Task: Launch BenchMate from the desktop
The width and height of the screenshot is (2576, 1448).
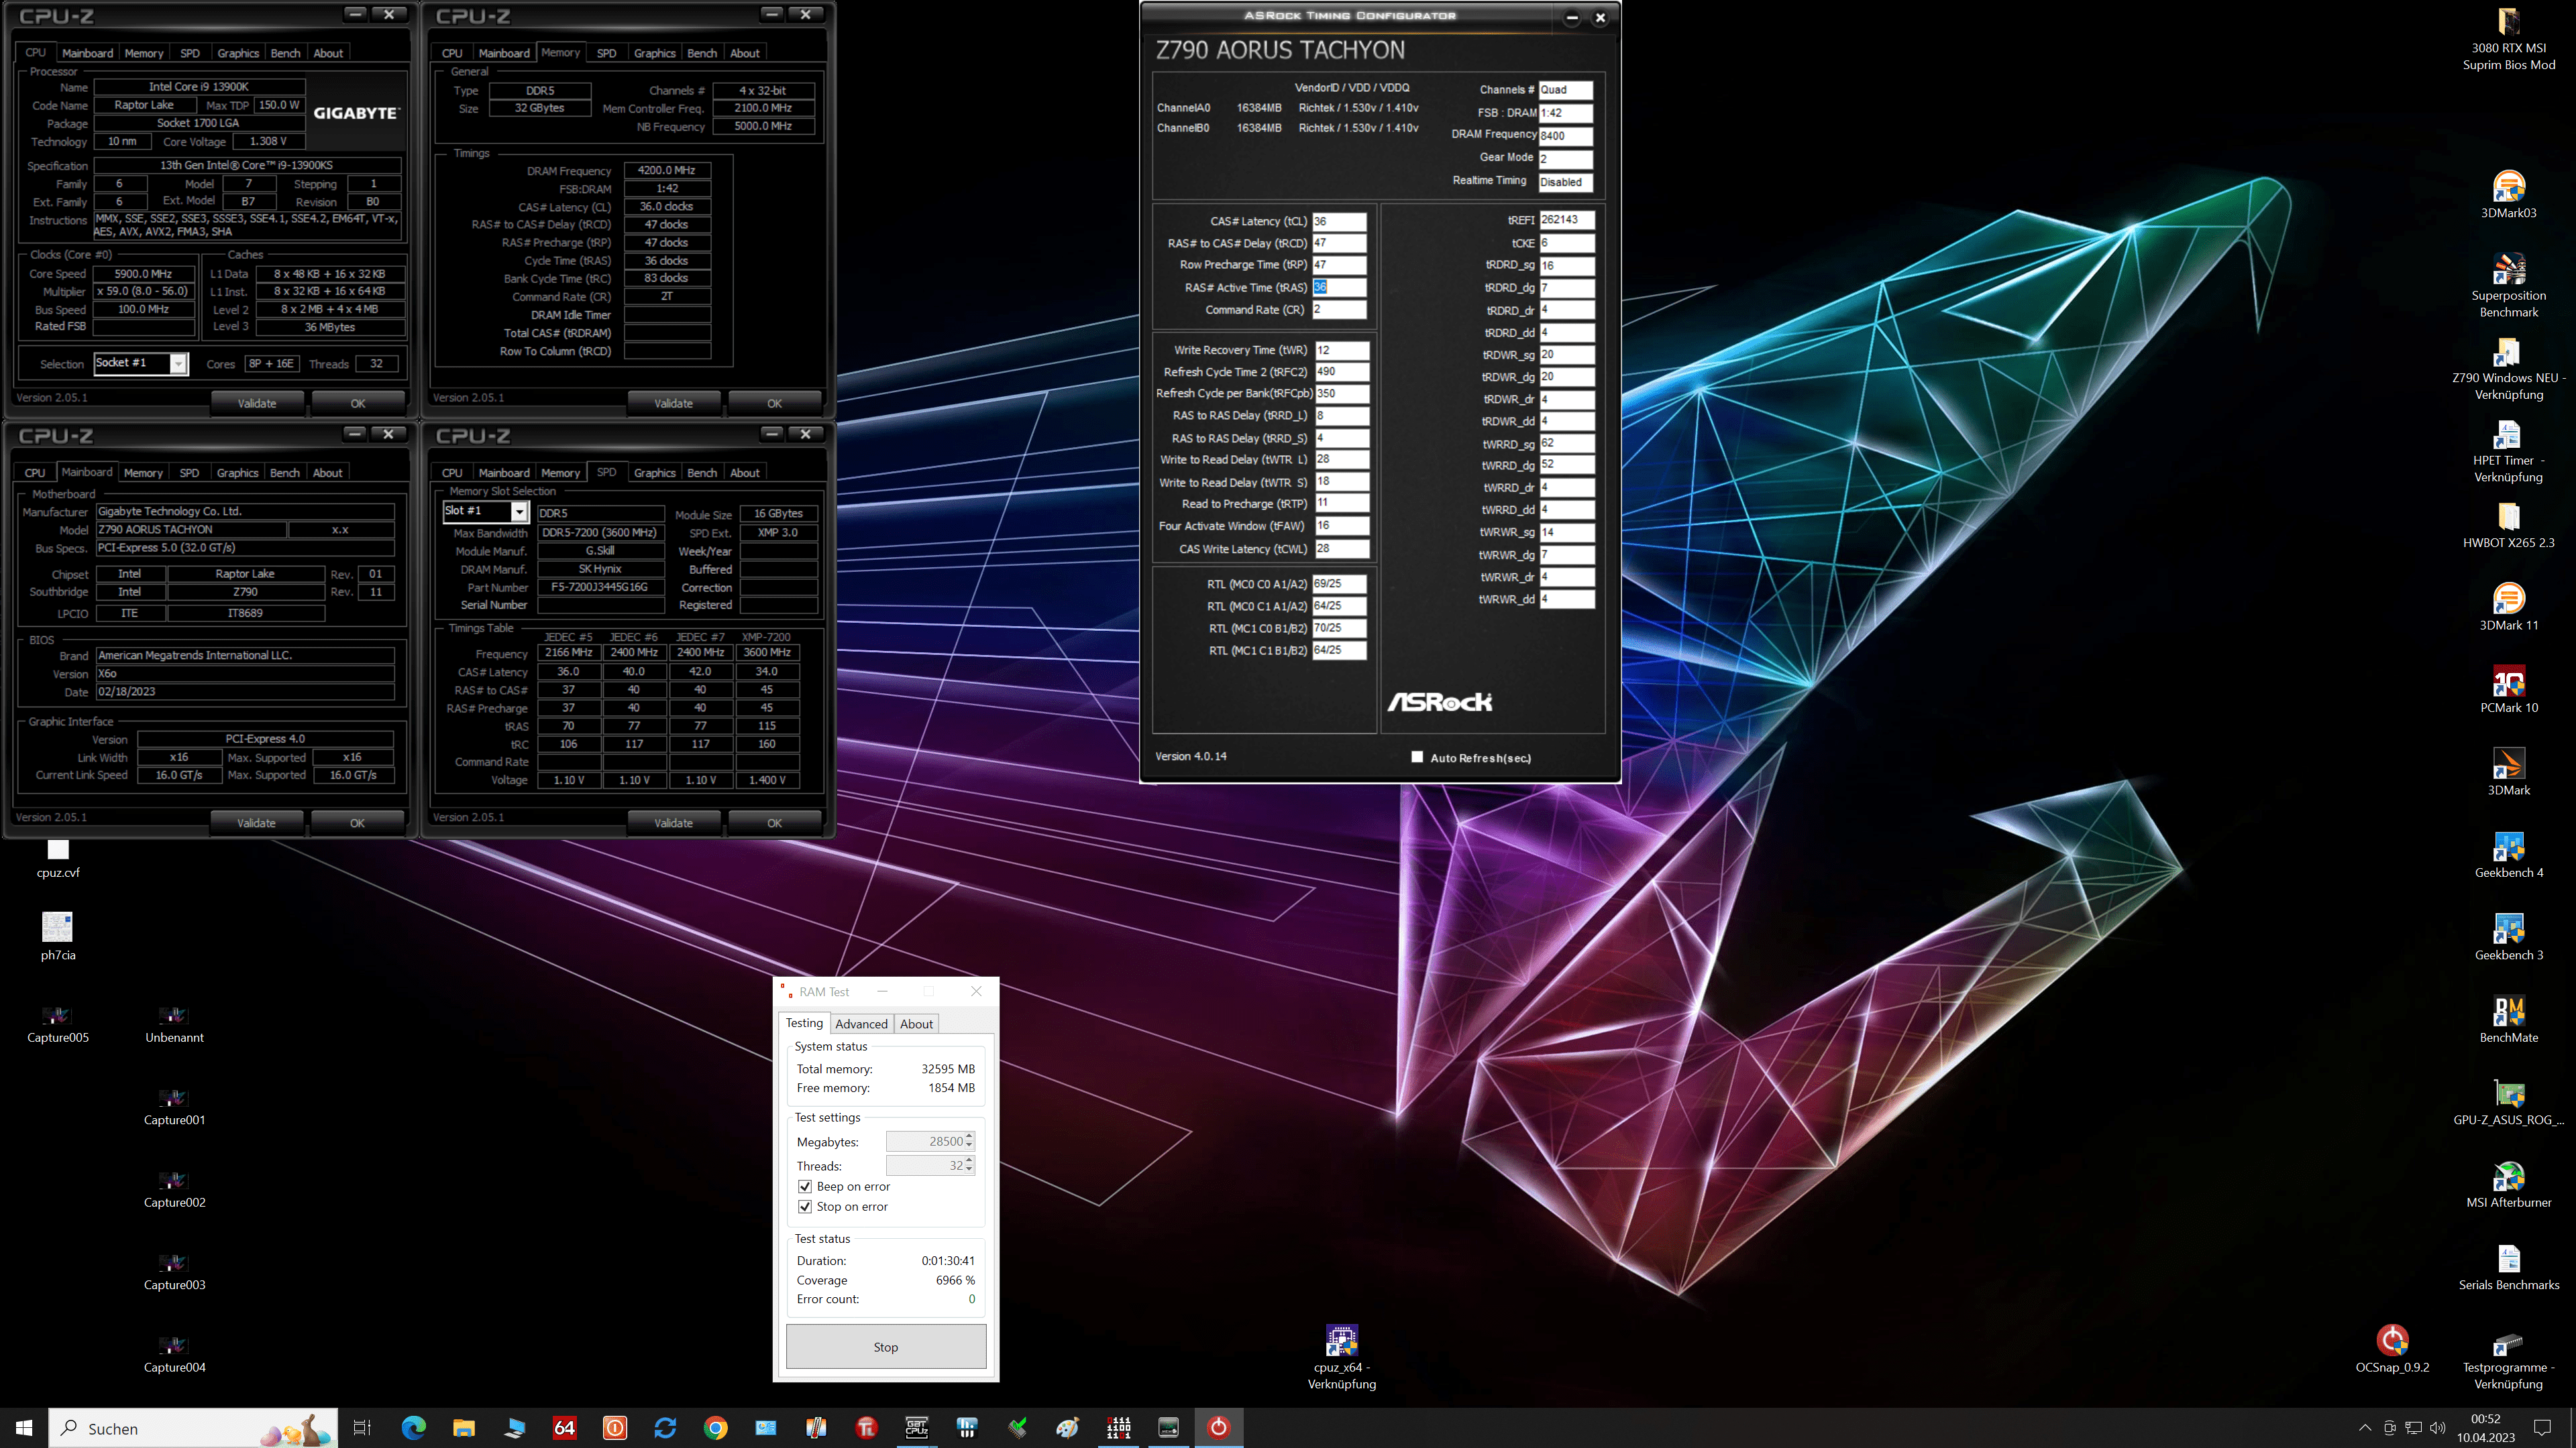Action: [x=2508, y=1019]
